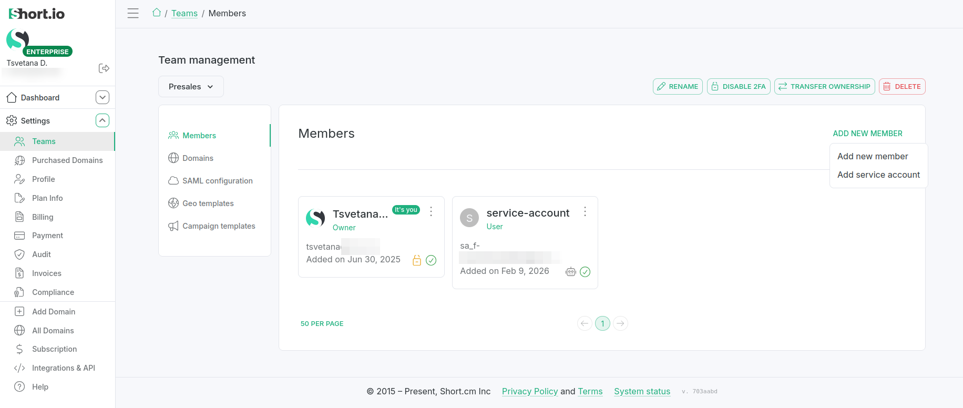Image resolution: width=963 pixels, height=408 pixels.
Task: Open three-dot menu on service-account card
Action: [585, 212]
